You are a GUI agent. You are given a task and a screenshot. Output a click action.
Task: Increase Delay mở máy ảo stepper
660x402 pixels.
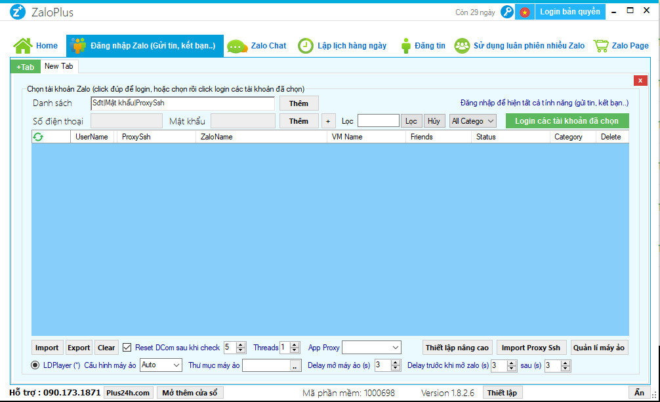pyautogui.click(x=395, y=362)
